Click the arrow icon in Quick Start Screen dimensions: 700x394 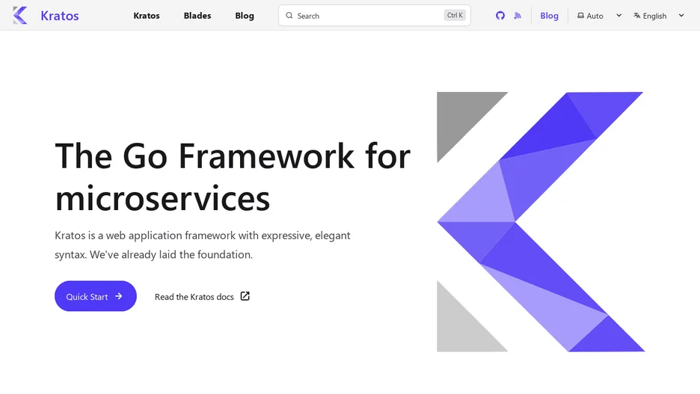pyautogui.click(x=118, y=296)
